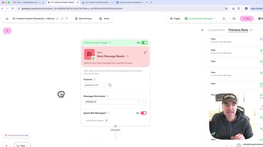Open Add Interface
263x147 pixels.
coord(83,18)
